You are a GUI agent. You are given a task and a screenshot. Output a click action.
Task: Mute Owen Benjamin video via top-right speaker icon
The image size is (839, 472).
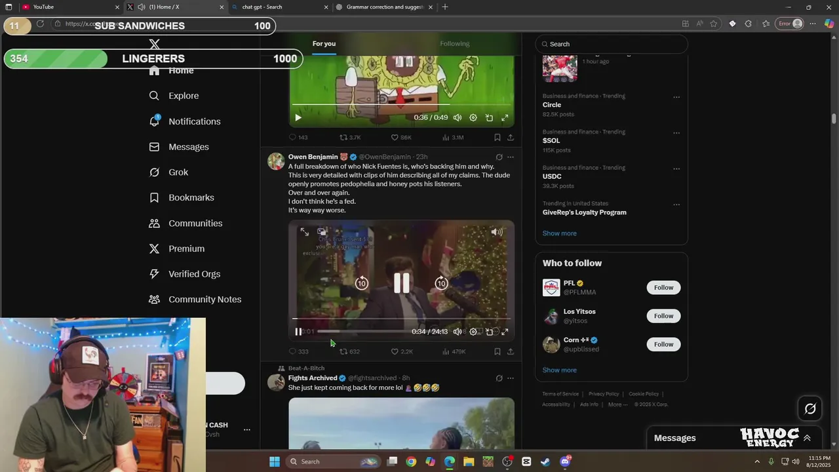[x=497, y=232]
